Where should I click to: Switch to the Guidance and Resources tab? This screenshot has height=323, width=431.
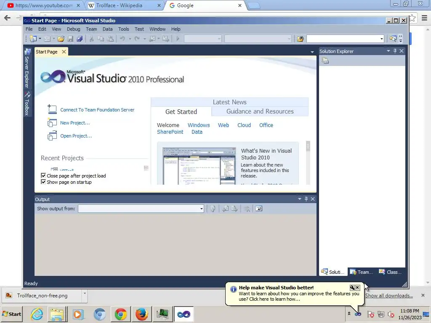(260, 111)
